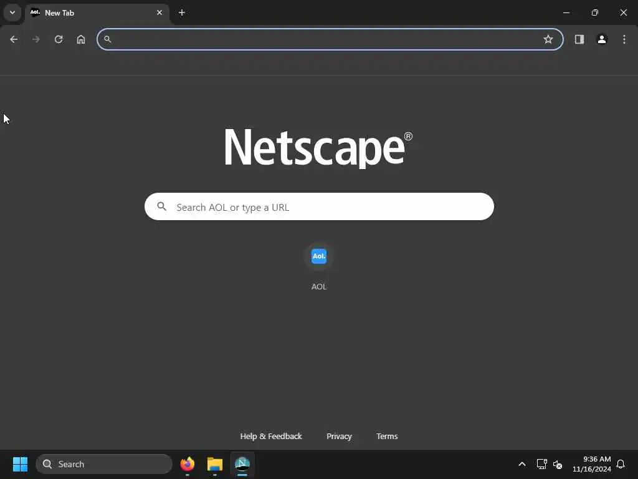Go back to the previous page

pyautogui.click(x=14, y=39)
